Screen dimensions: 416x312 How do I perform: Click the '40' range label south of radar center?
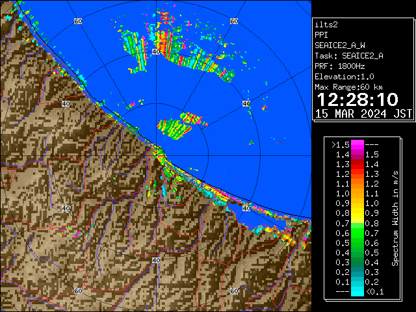(156, 260)
